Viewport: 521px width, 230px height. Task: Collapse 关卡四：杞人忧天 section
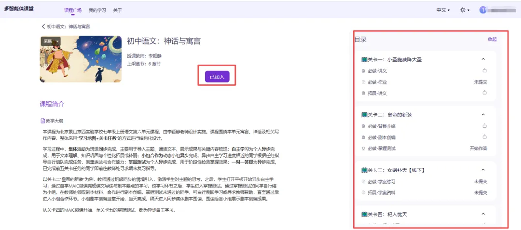pos(483,214)
